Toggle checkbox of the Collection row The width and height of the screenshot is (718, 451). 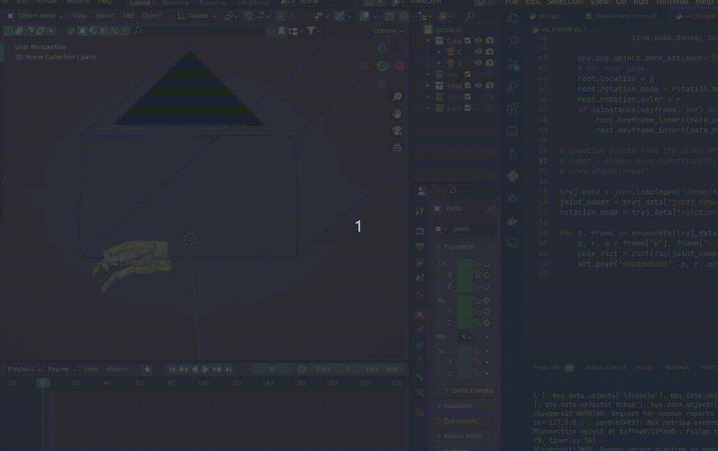point(467,40)
